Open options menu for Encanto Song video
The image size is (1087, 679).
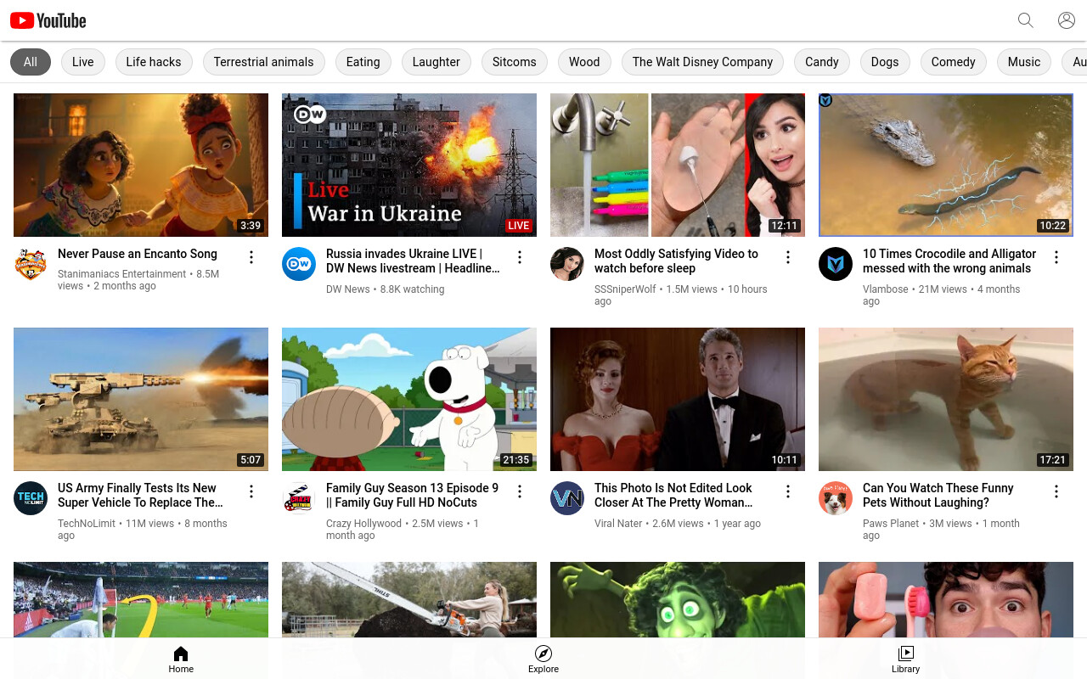[x=251, y=257]
